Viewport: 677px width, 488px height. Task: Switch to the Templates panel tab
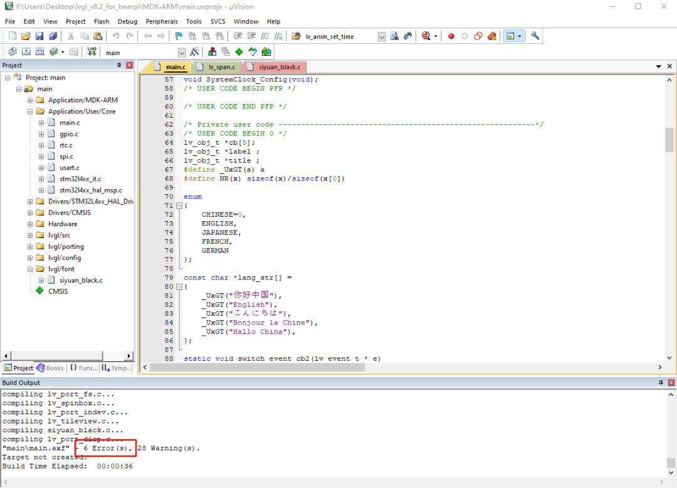tap(117, 368)
